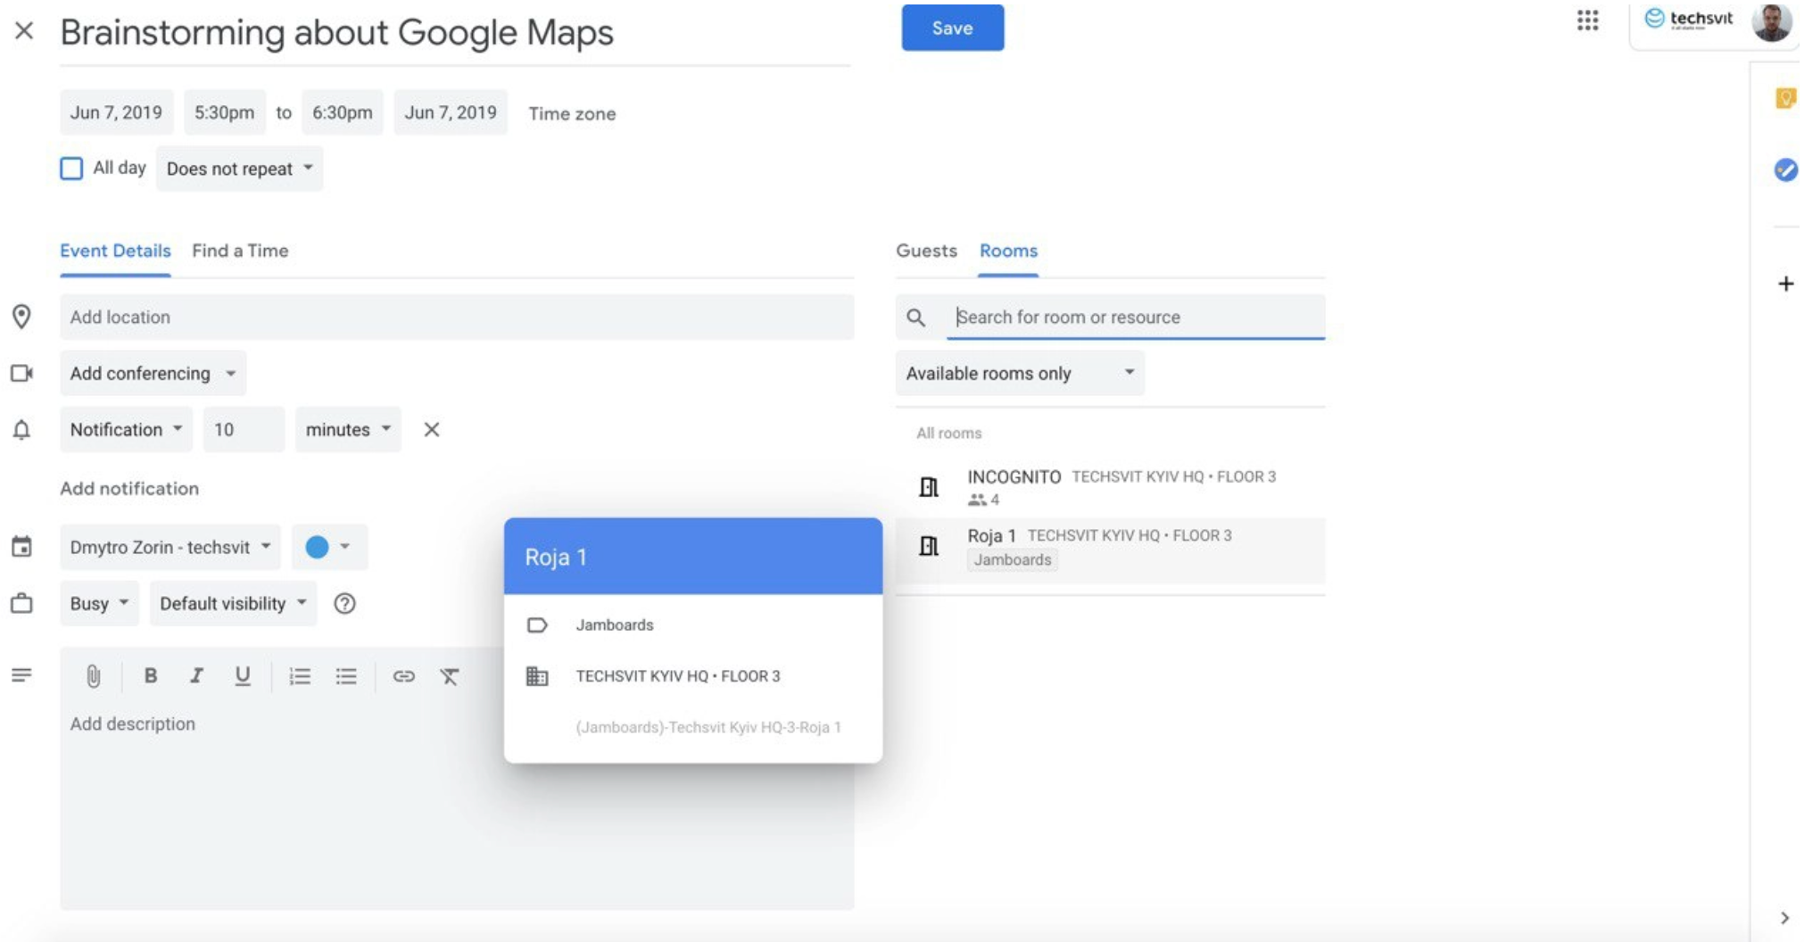
Task: Click the Roja 1 room door icon
Action: click(929, 546)
